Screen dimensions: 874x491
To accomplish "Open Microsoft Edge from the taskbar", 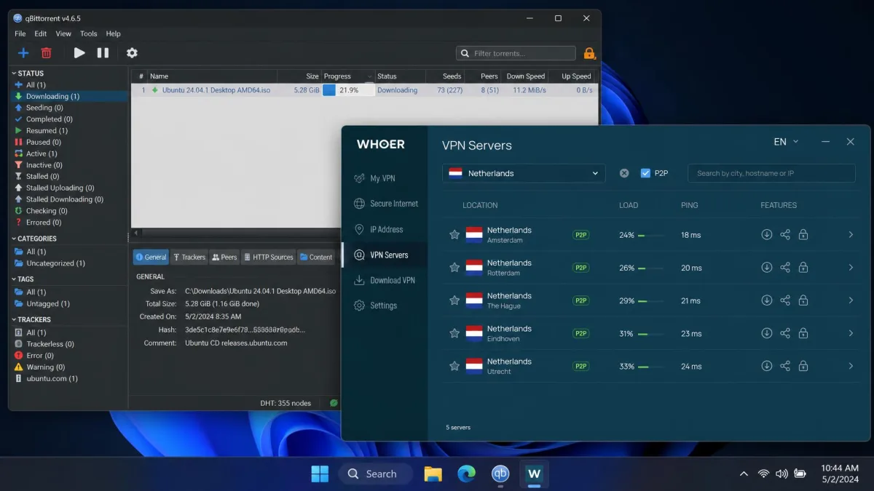I will click(467, 474).
